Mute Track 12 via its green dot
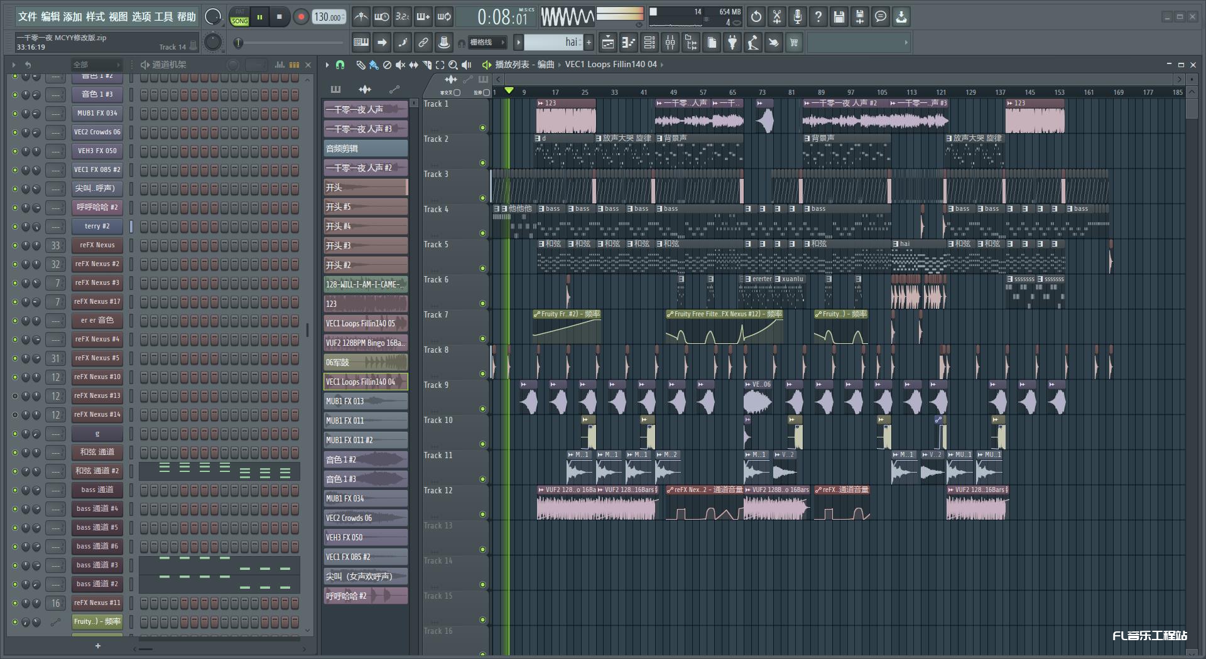This screenshot has width=1206, height=659. (482, 515)
